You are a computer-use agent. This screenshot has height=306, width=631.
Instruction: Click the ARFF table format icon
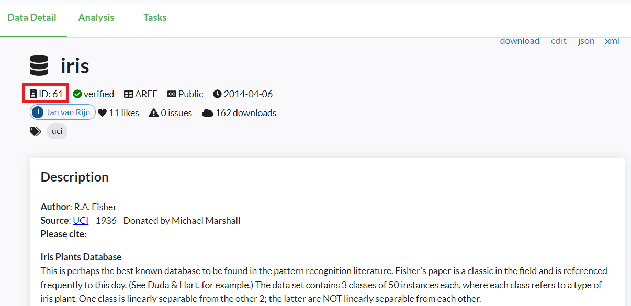point(129,94)
